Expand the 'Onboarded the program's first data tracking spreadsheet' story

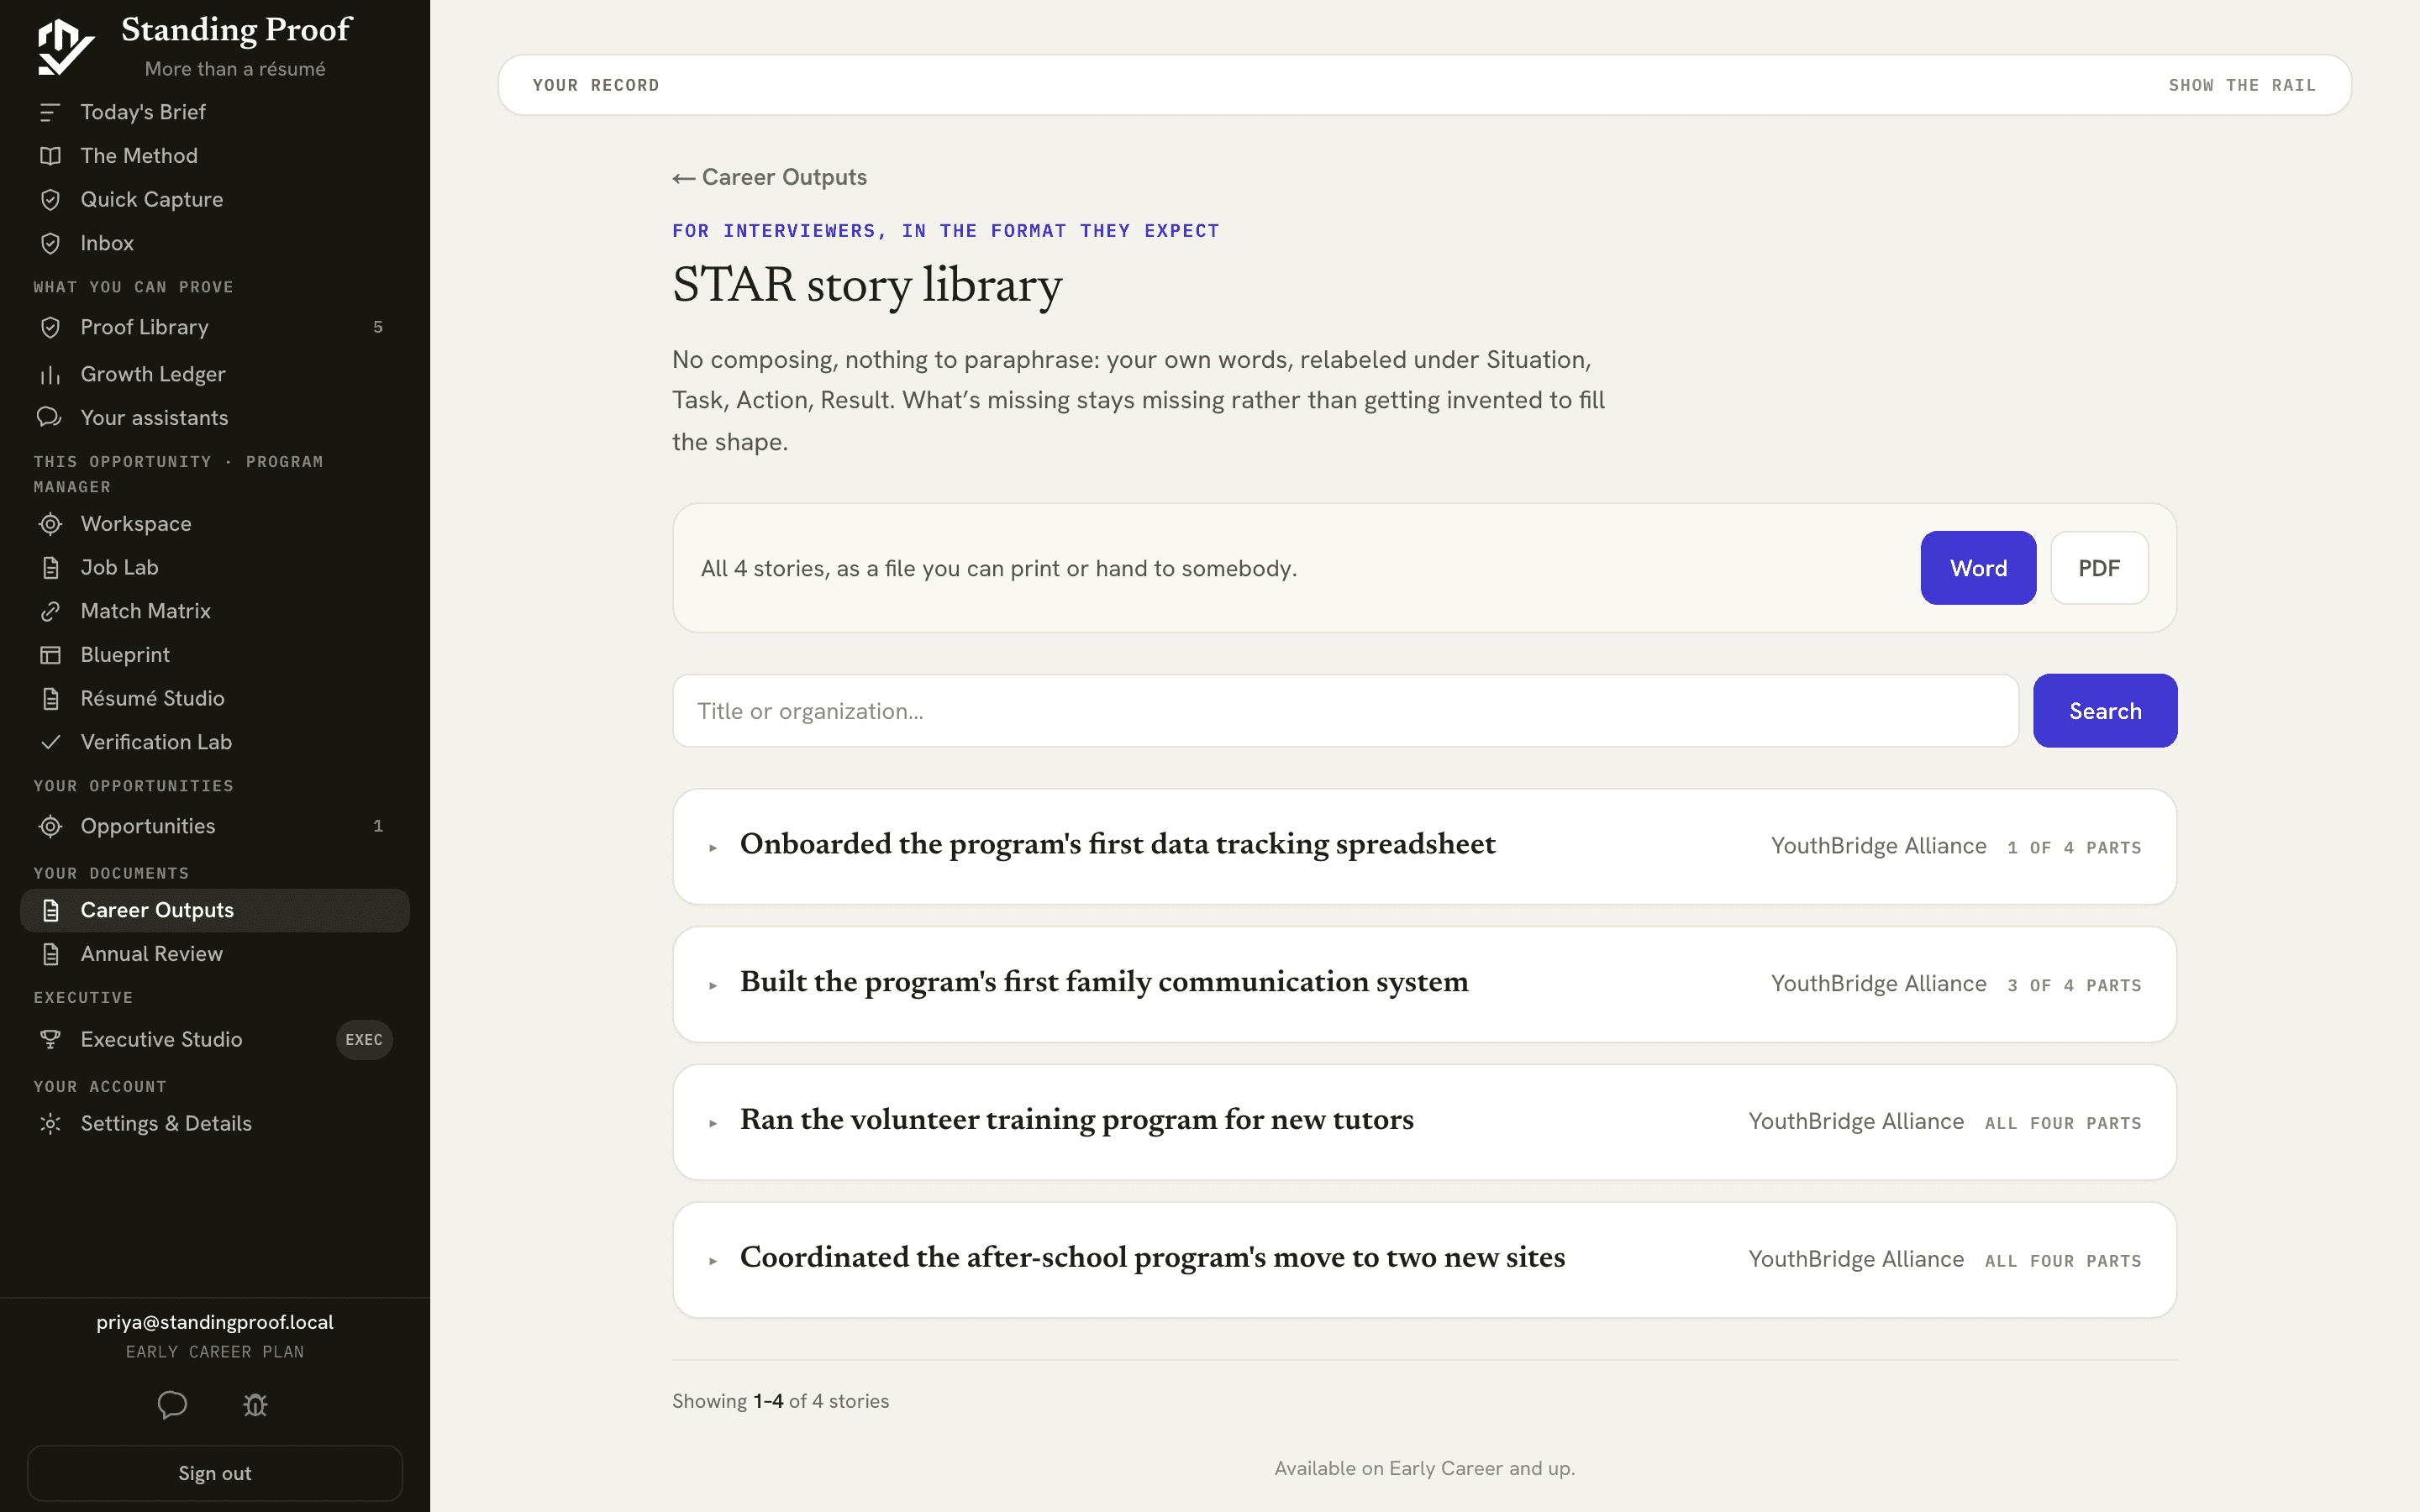coord(1424,847)
